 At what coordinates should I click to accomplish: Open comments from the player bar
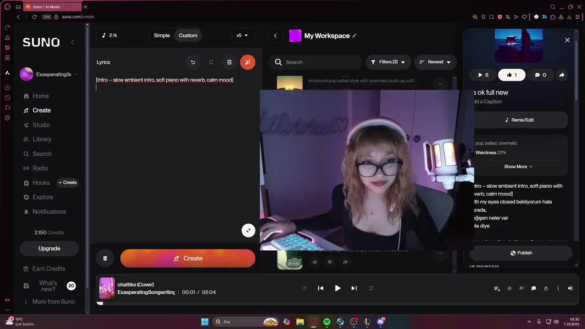point(533,288)
